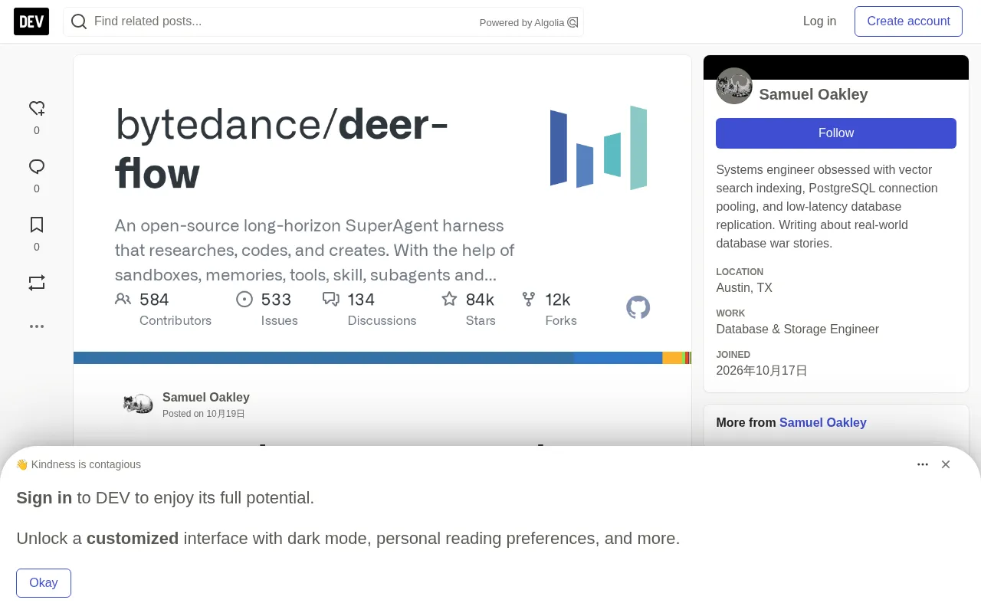Click the 12k Forks count
Viewport: 981px width, 613px height.
pos(558,300)
